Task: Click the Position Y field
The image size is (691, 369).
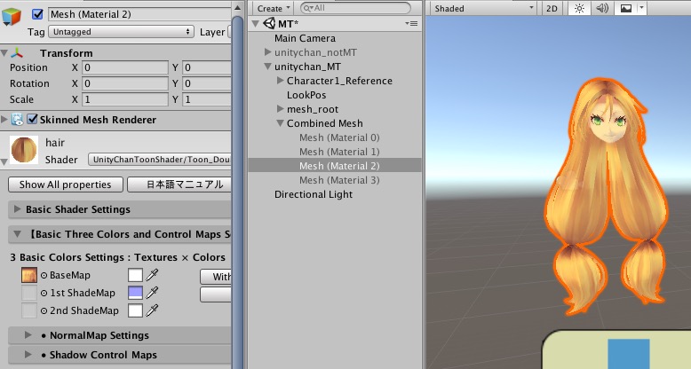Action: 207,67
